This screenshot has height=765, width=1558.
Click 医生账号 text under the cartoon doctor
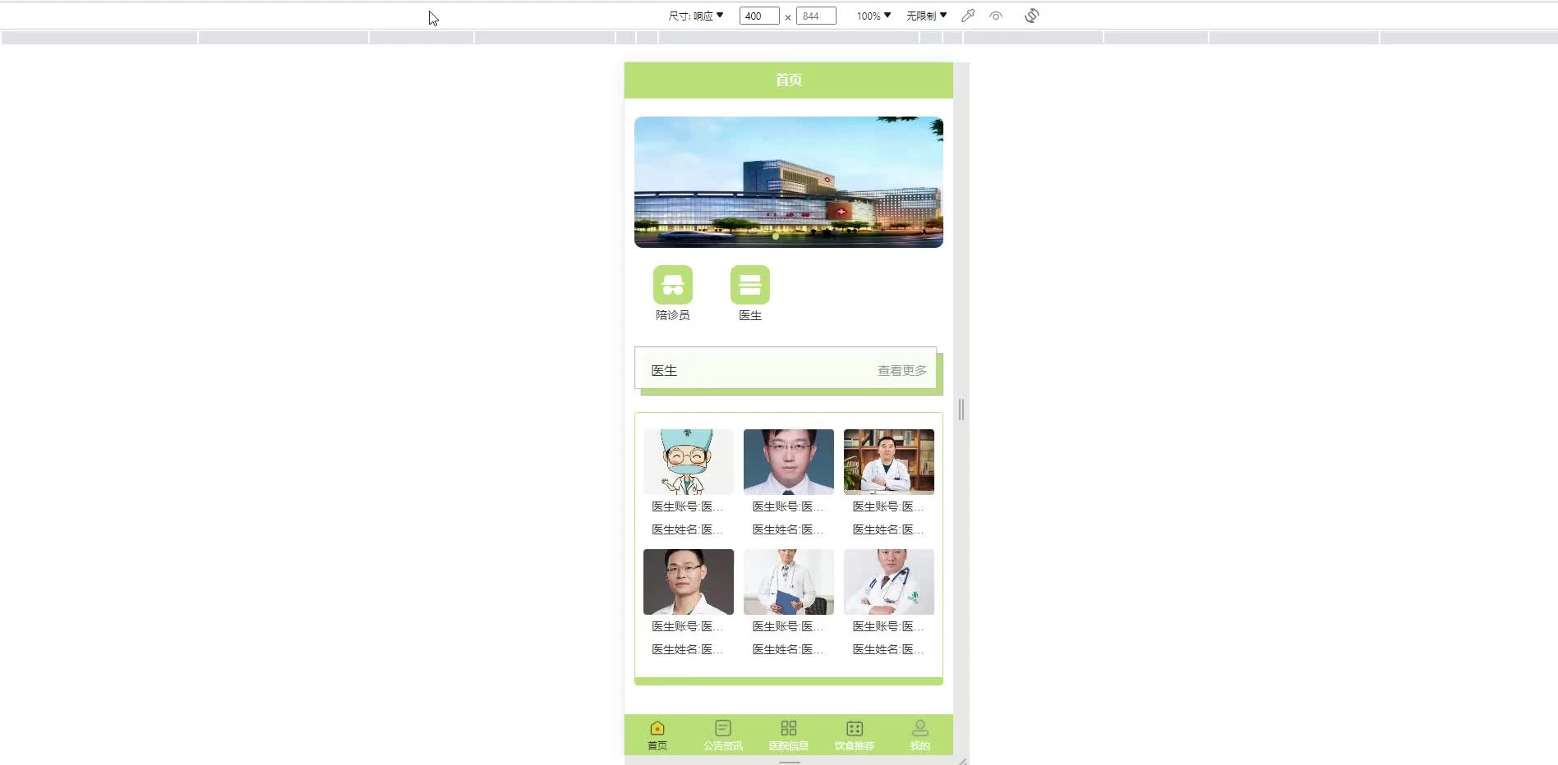point(688,506)
